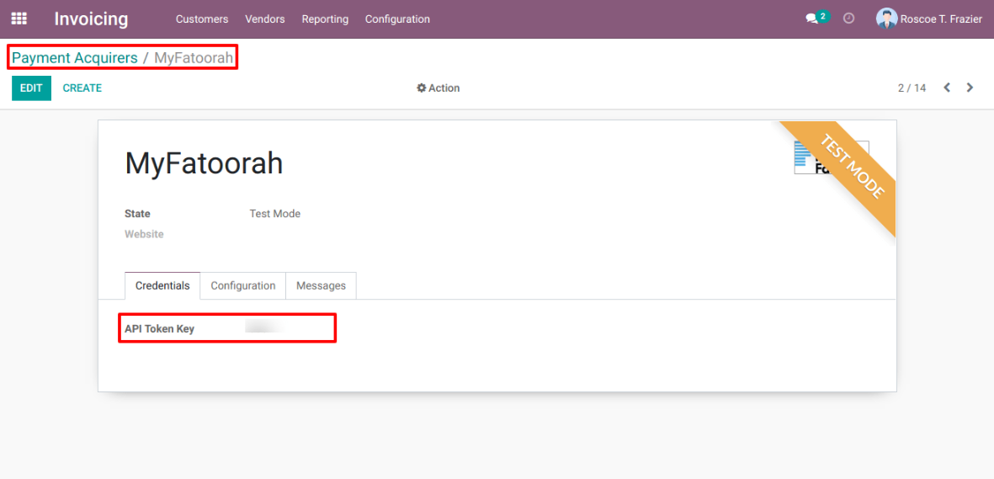The image size is (994, 479).
Task: Click the blurred API token value
Action: (265, 328)
